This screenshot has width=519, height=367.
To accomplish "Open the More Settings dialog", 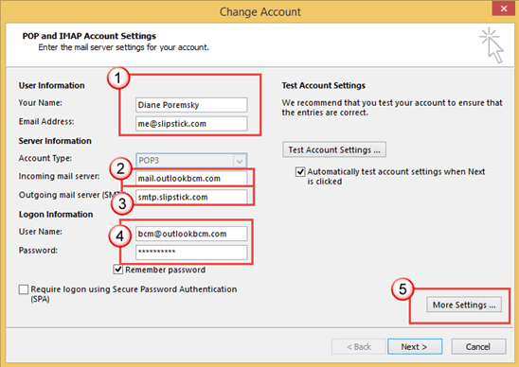I will click(464, 305).
